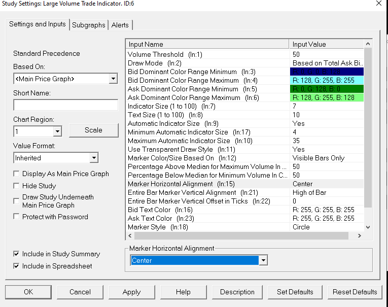Image resolution: width=388 pixels, height=307 pixels.
Task: Toggle the Hide Study checkbox
Action: 16,186
